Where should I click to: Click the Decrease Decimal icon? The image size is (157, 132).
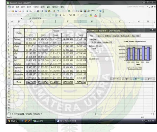tap(74, 15)
